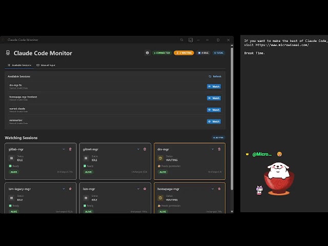Expand the lsm-legacy-mgr card chevron
Screen dimensions: 328x246
coord(64,189)
